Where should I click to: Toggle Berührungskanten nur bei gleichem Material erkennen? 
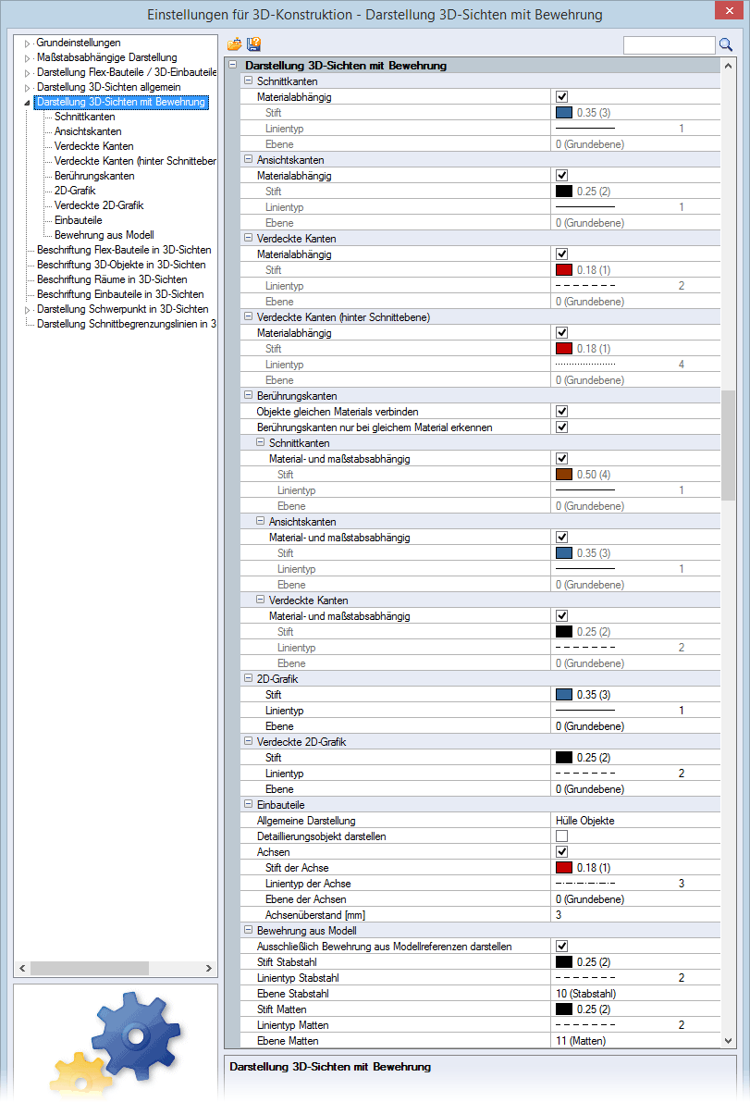pos(561,427)
